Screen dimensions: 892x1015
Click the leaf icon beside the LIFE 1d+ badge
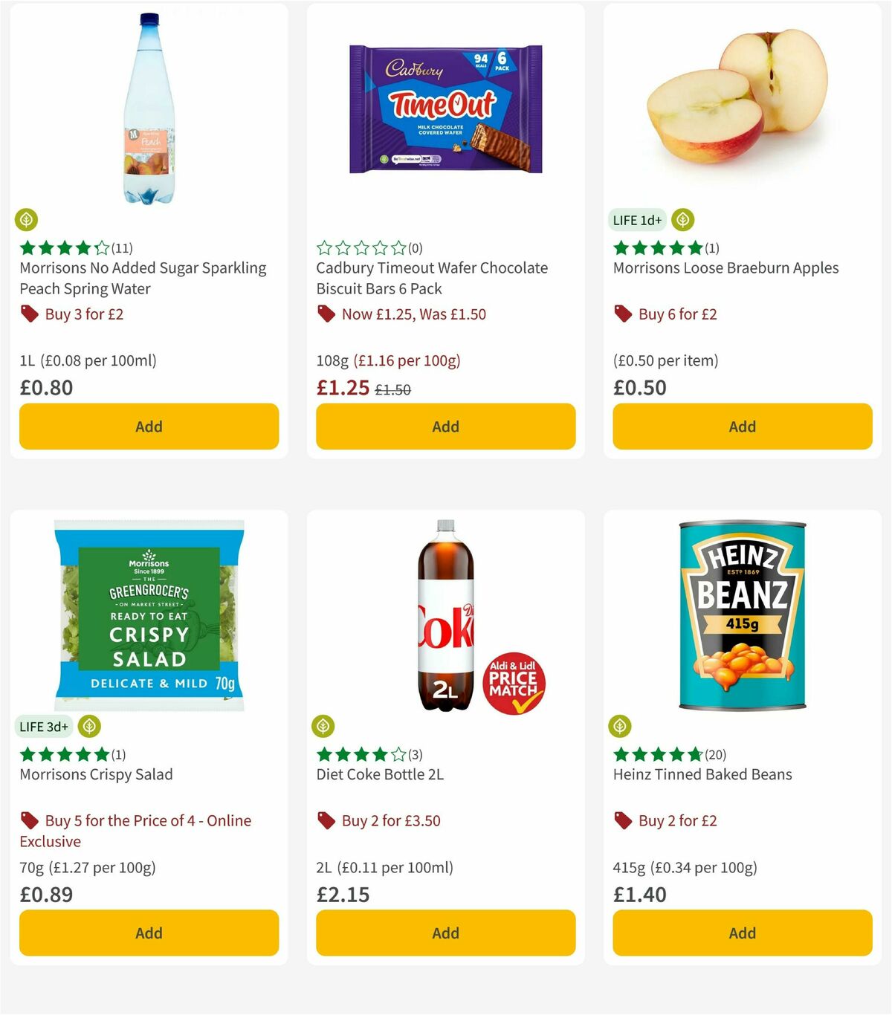(682, 220)
